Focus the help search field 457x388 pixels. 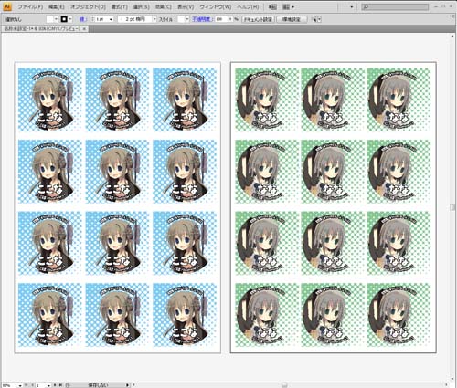(x=395, y=6)
